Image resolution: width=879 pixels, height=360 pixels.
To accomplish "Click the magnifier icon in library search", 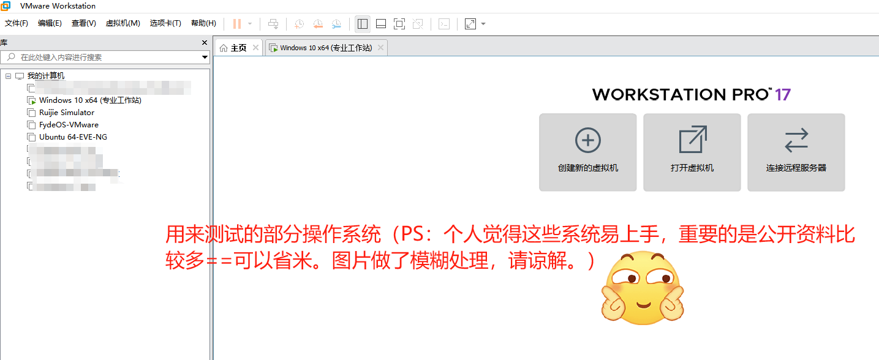I will click(10, 57).
